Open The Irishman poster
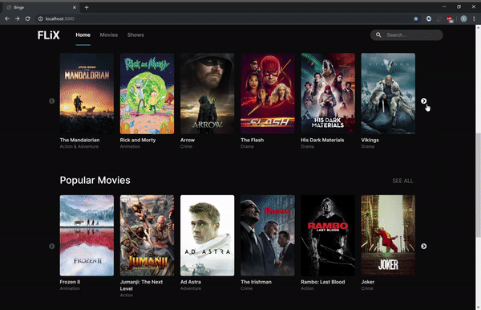The height and width of the screenshot is (310, 481). 268,235
